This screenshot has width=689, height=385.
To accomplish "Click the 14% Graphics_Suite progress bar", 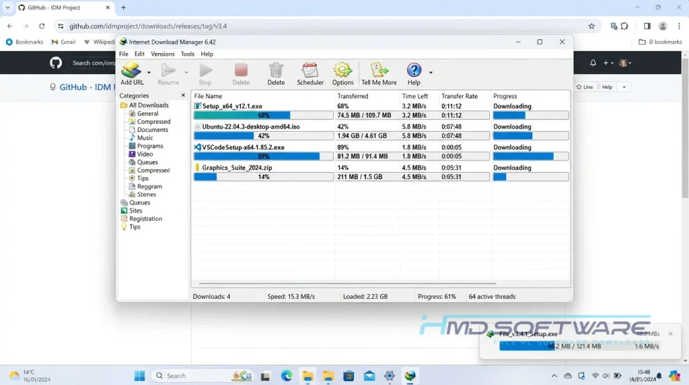I will pos(263,176).
